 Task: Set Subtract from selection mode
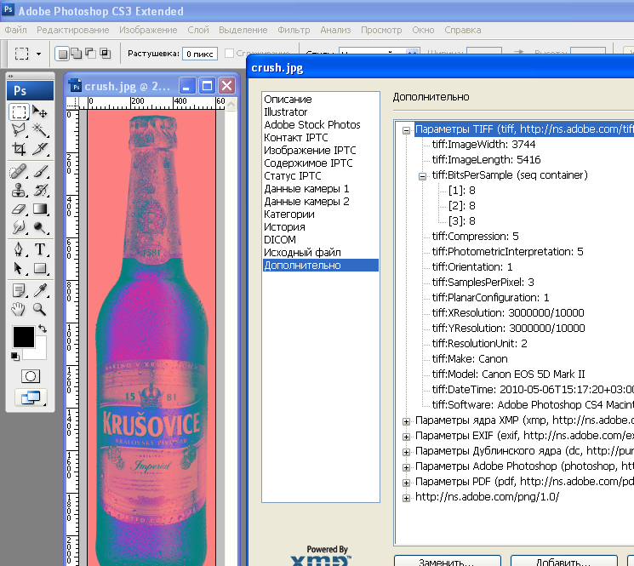90,54
